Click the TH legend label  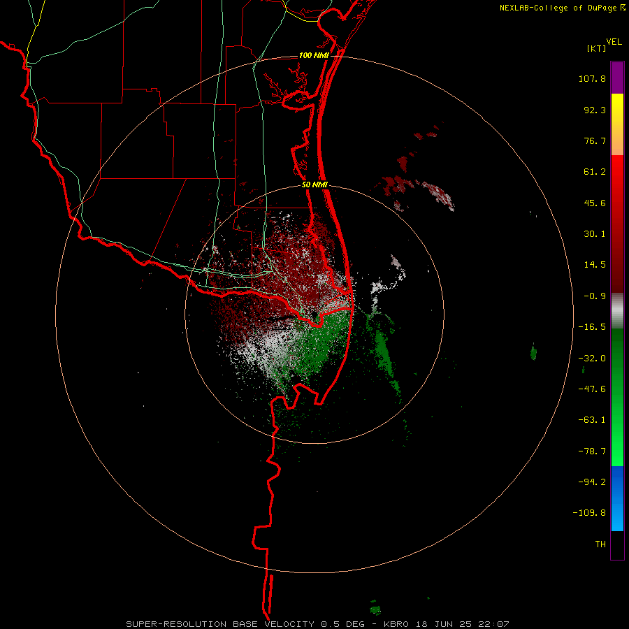pyautogui.click(x=600, y=544)
